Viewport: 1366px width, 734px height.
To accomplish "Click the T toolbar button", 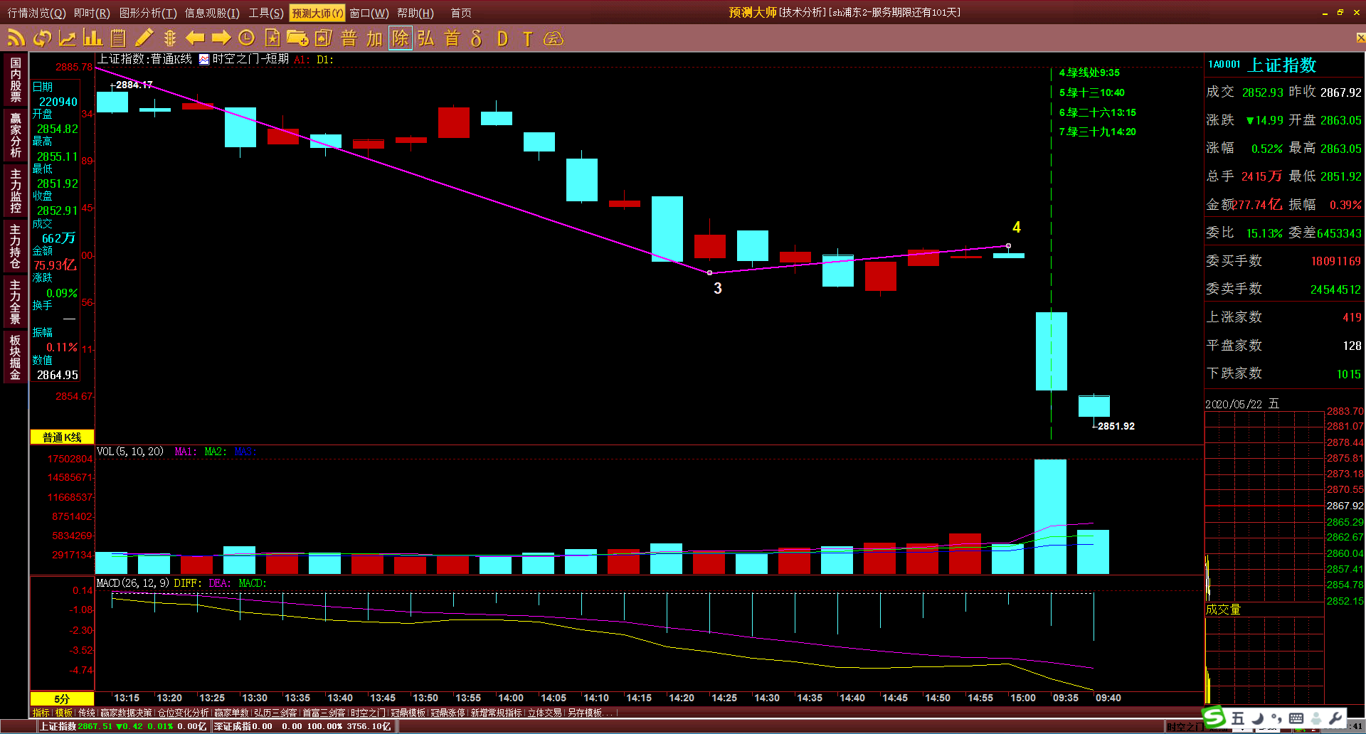I will (x=527, y=38).
